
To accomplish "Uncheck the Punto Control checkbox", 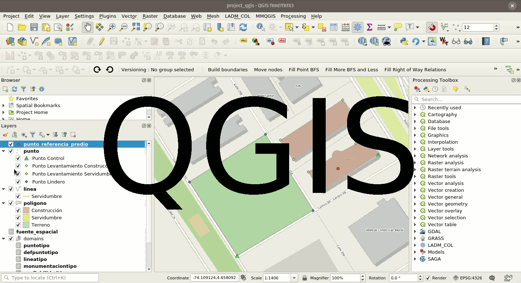I will 18,158.
